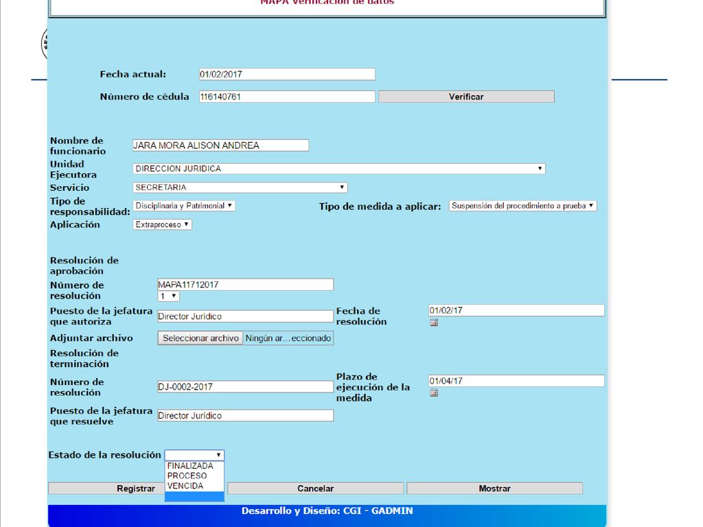703x527 pixels.
Task: Click the Fecha de resolución date field
Action: [516, 311]
